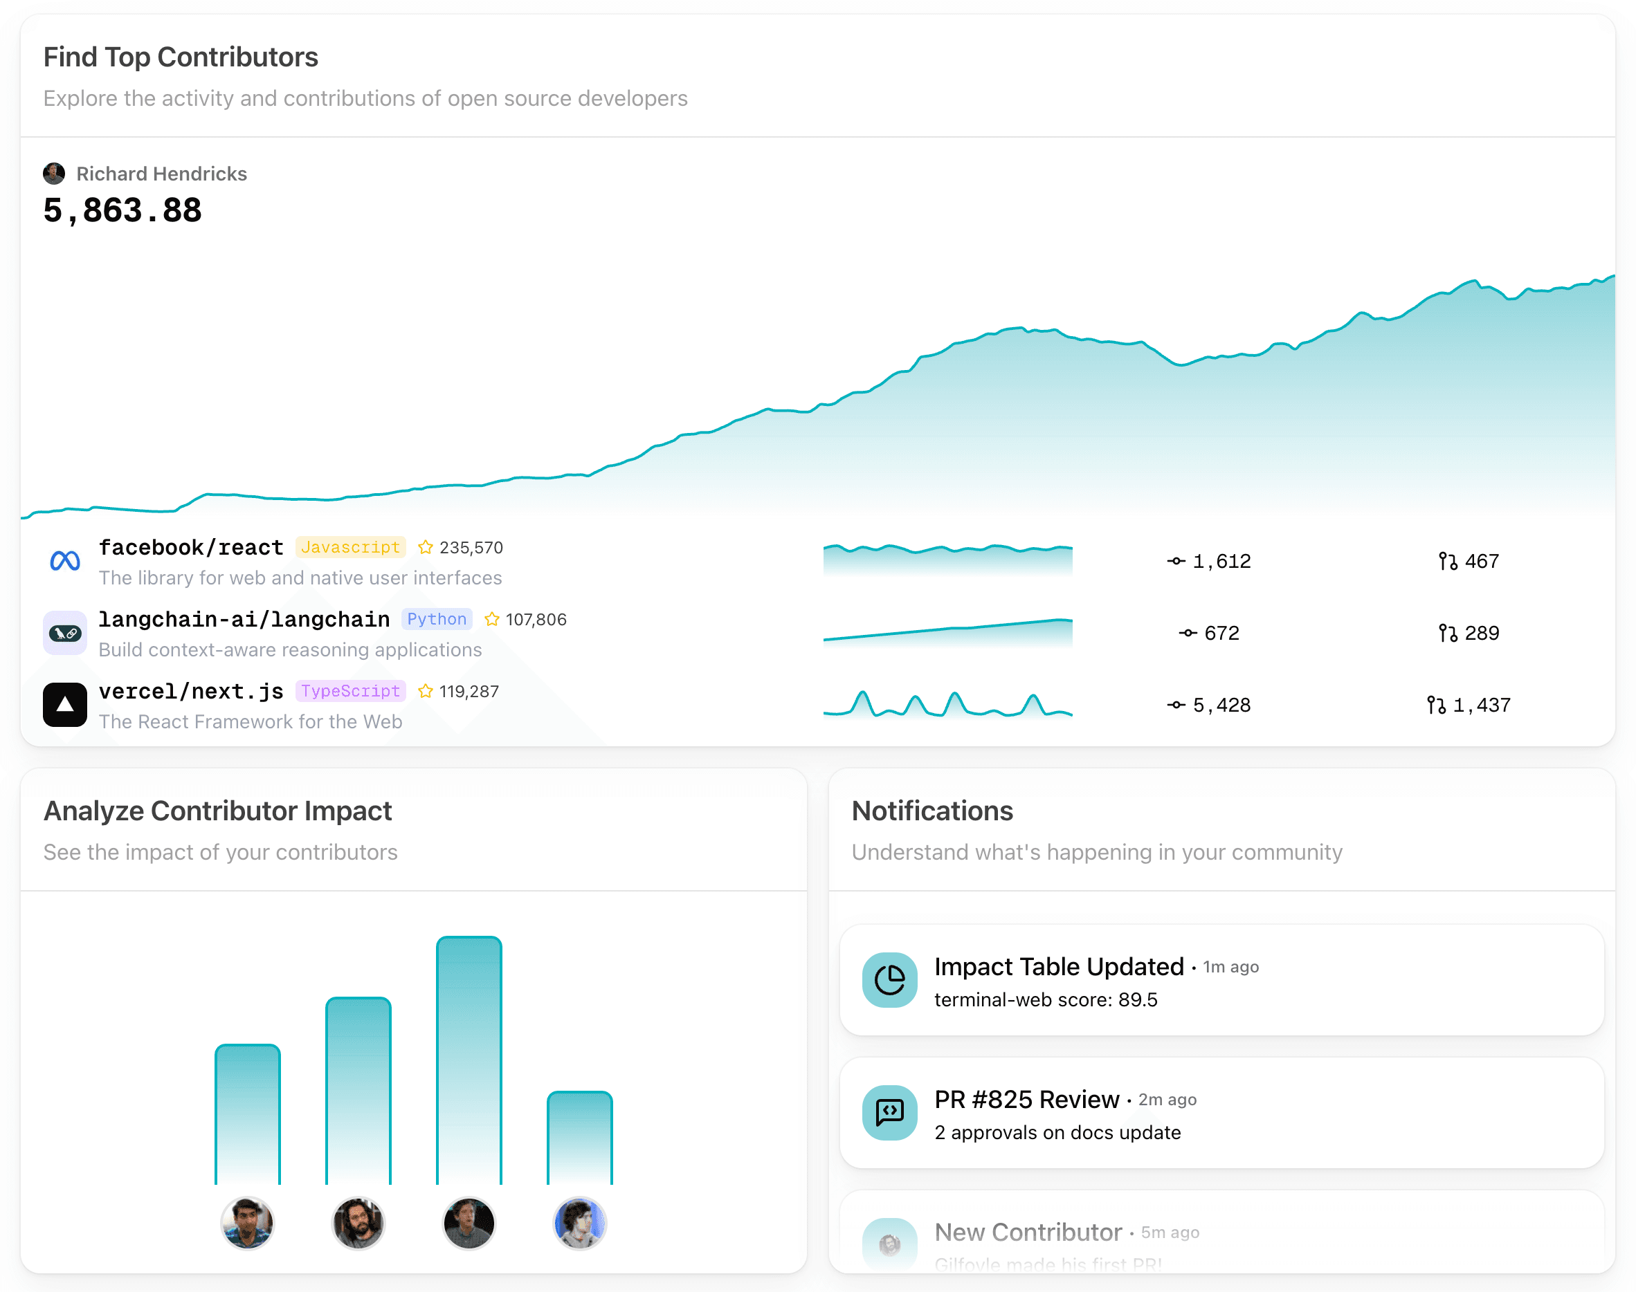1636x1292 pixels.
Task: Open the facebook/react repository link
Action: click(x=191, y=547)
